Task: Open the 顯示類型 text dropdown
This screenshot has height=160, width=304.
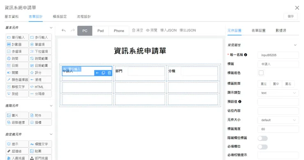Action: (x=278, y=93)
